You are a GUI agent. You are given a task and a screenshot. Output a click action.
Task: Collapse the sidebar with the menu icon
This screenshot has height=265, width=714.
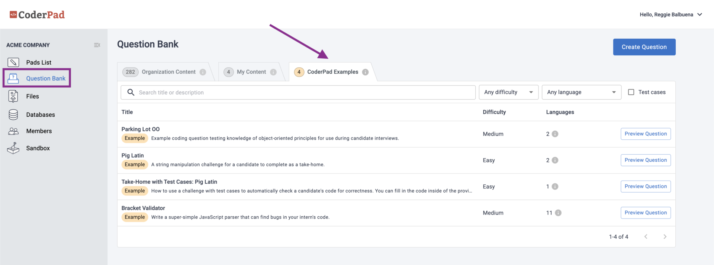[x=97, y=45]
